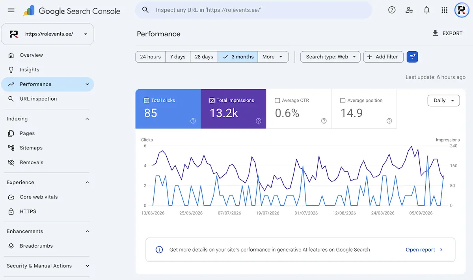Go to Insights in sidebar
This screenshot has width=473, height=280.
point(48,70)
